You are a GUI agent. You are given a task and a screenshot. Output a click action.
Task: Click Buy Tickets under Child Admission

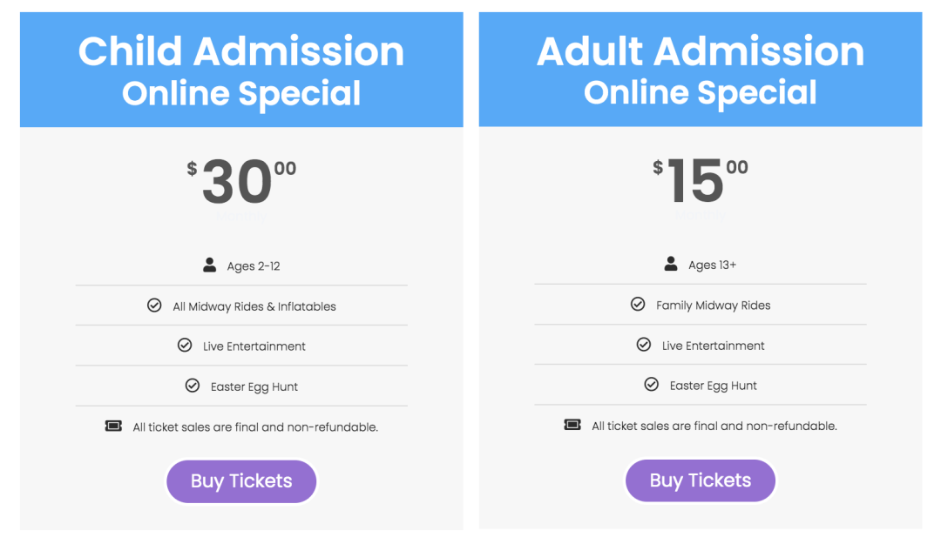point(241,481)
